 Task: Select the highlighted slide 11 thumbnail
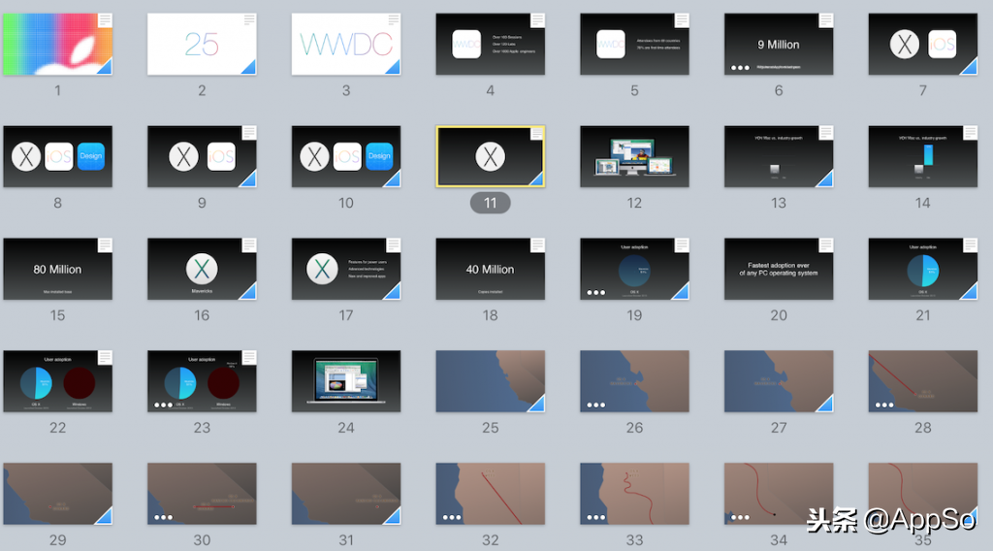coord(490,156)
